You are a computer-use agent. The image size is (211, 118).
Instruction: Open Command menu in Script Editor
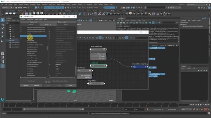[x=134, y=20]
